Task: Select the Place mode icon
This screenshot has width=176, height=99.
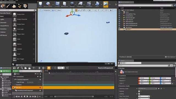Action: point(3,6)
